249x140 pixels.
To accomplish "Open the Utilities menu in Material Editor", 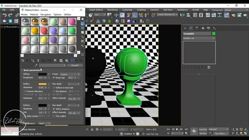I will click(67, 14).
